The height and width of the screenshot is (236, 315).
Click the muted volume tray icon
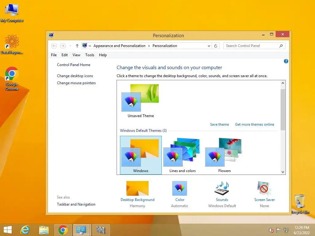click(271, 230)
